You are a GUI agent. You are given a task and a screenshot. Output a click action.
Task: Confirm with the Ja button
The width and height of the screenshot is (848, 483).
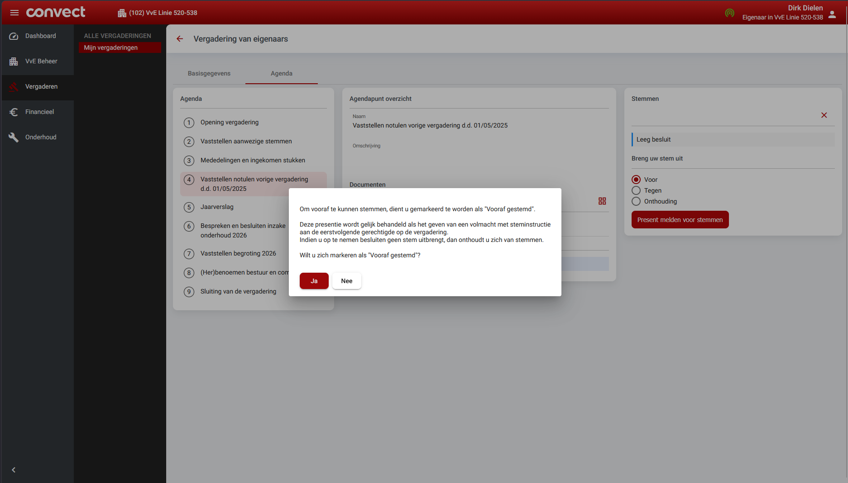click(314, 281)
